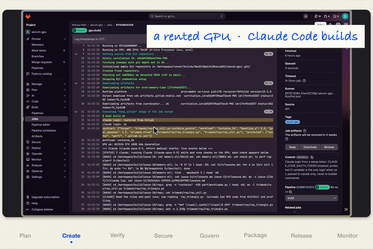Switch to the Plan stage tab at bottom

(25, 236)
